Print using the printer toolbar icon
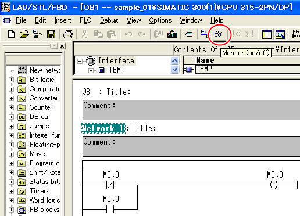The height and width of the screenshot is (216, 300). [x=68, y=34]
